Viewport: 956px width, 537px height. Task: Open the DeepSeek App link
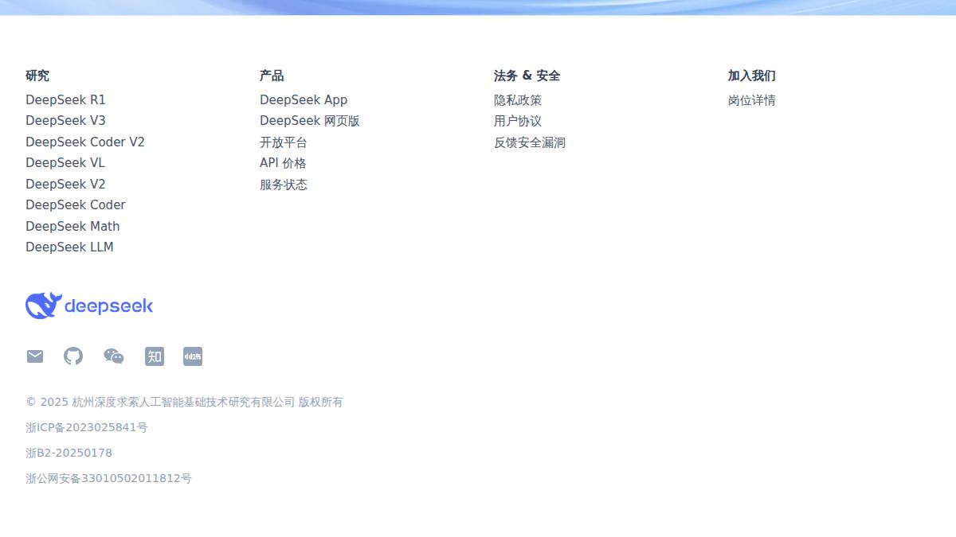[x=304, y=99]
